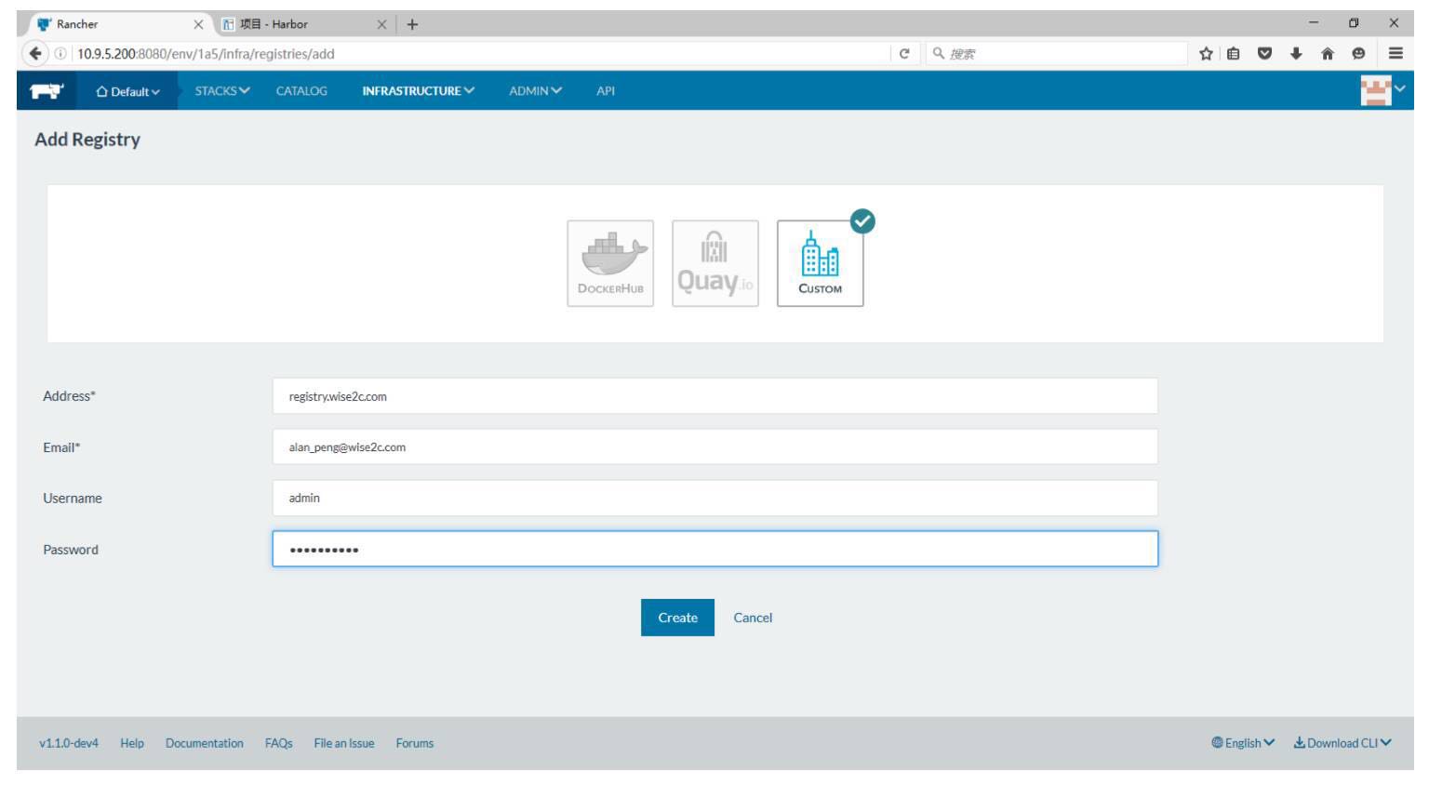This screenshot has height=785, width=1429.
Task: Go back with the browser back arrow
Action: click(x=35, y=53)
